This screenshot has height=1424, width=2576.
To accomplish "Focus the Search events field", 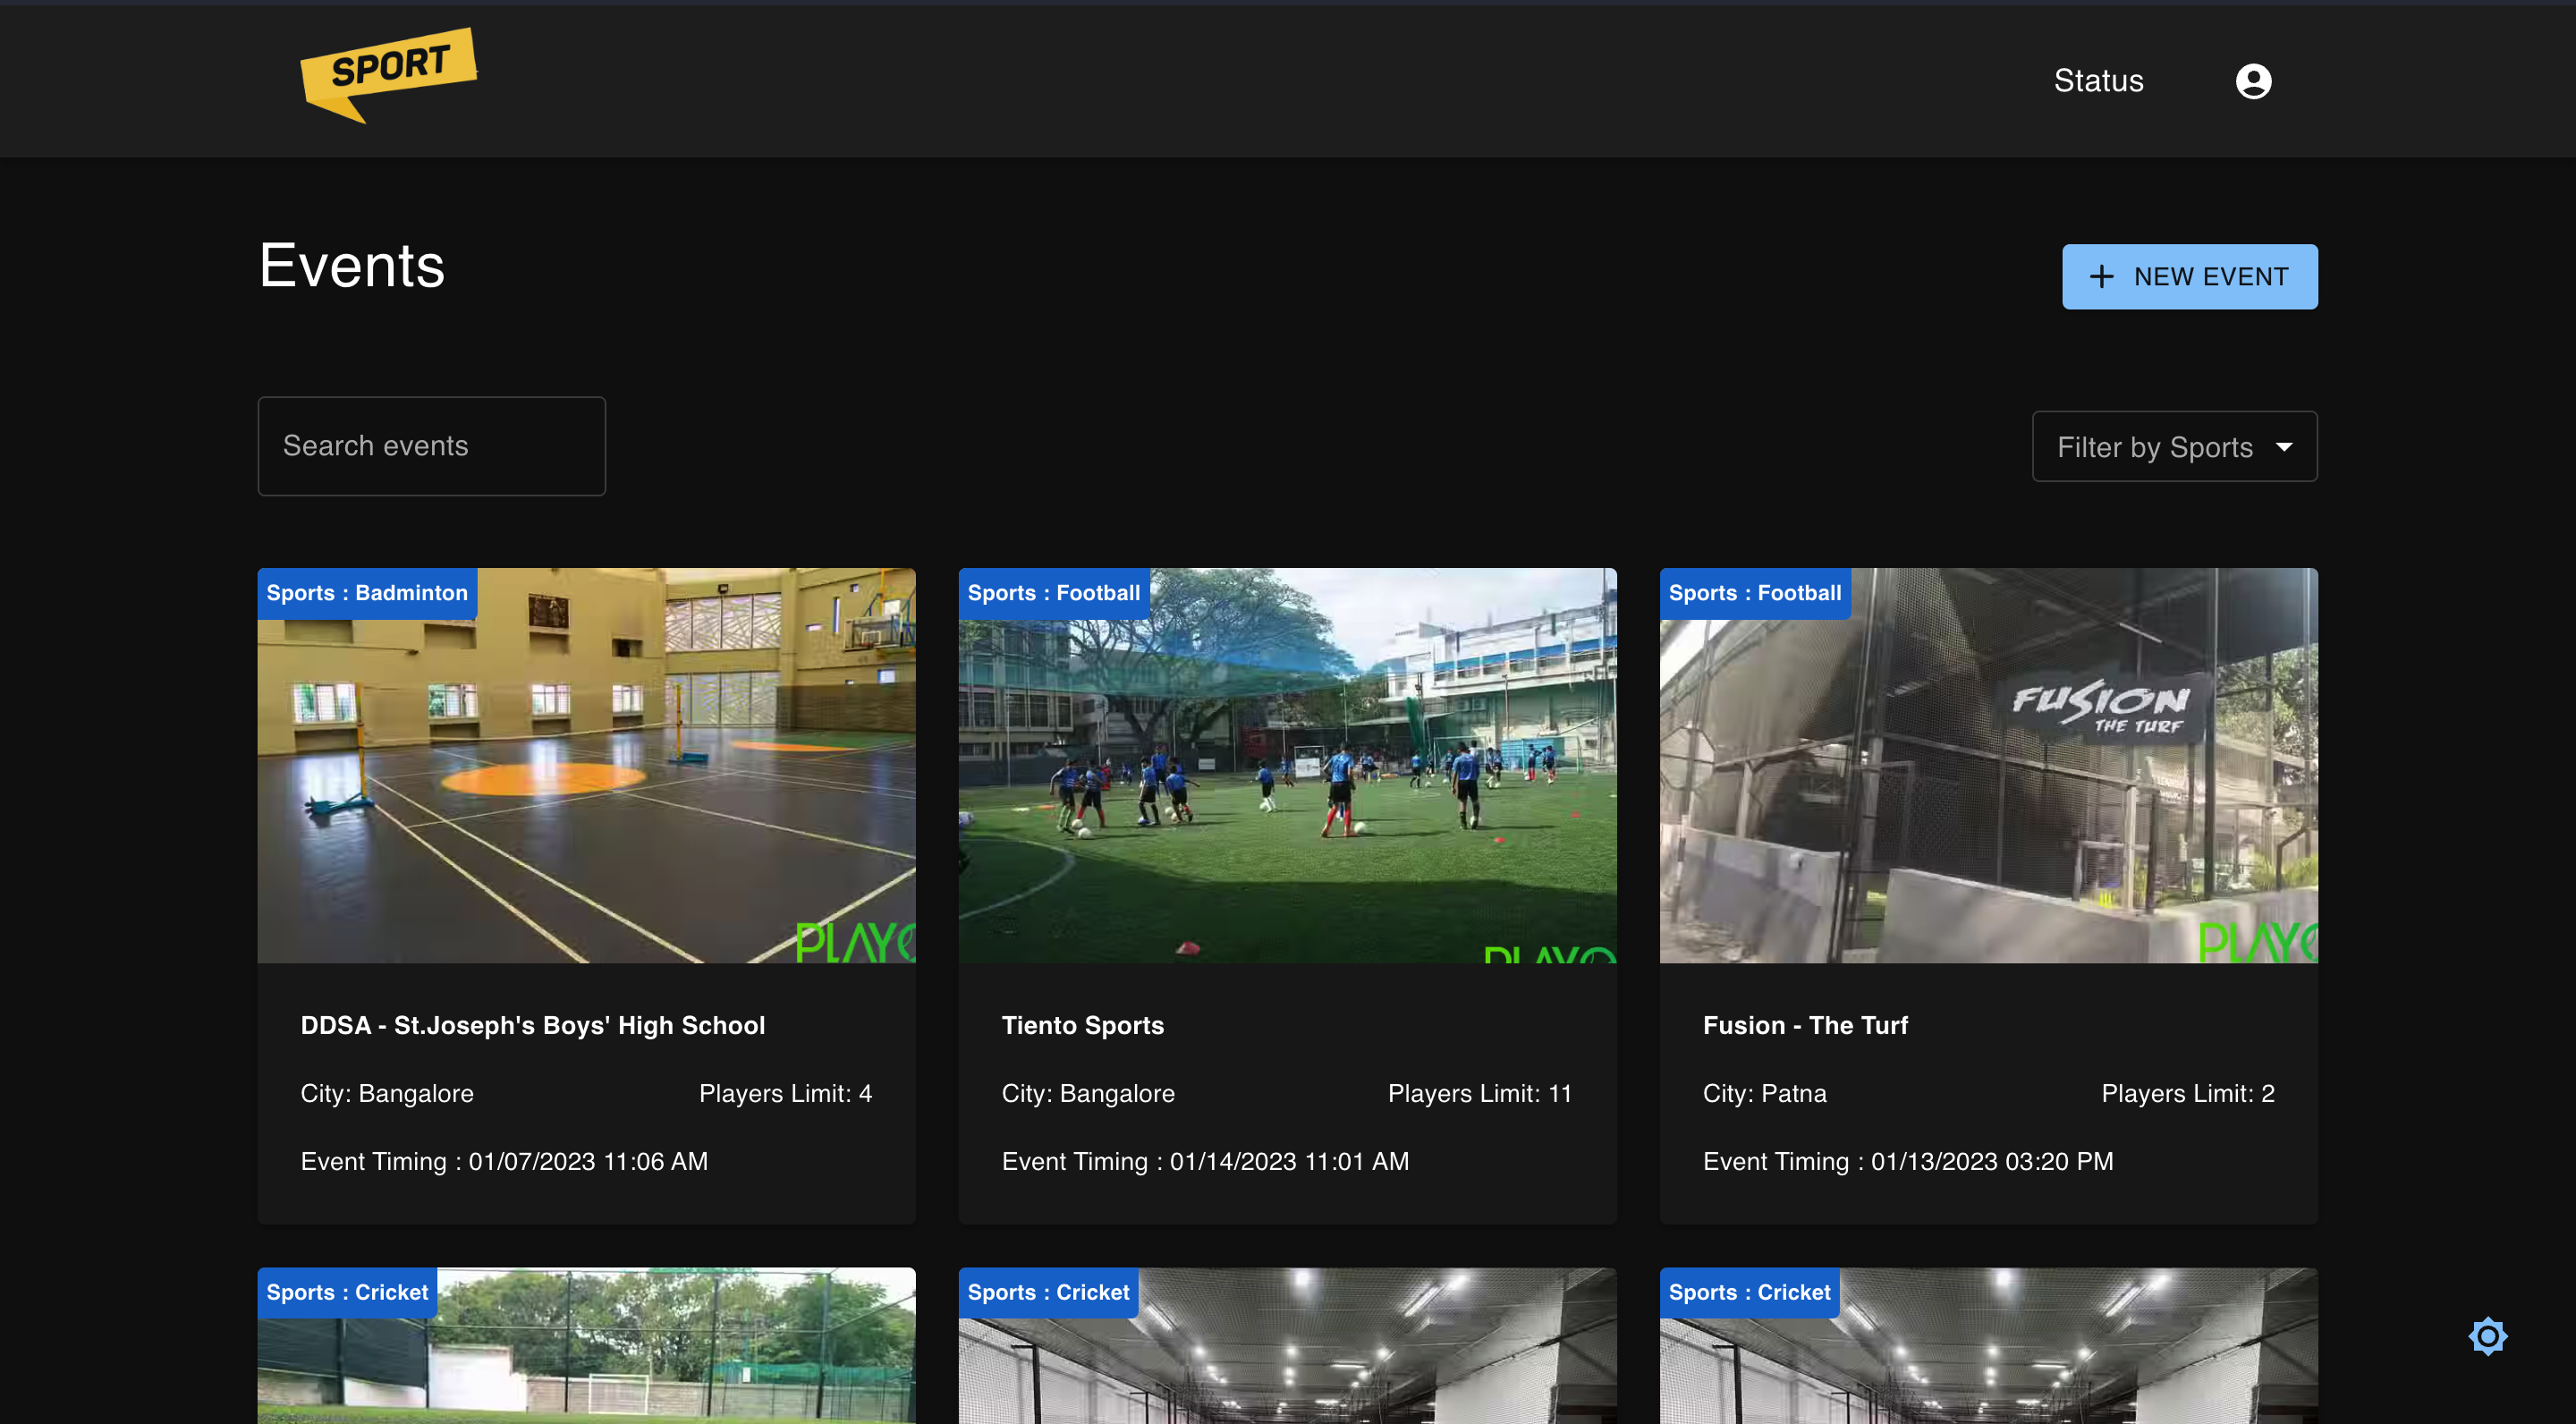I will (431, 446).
